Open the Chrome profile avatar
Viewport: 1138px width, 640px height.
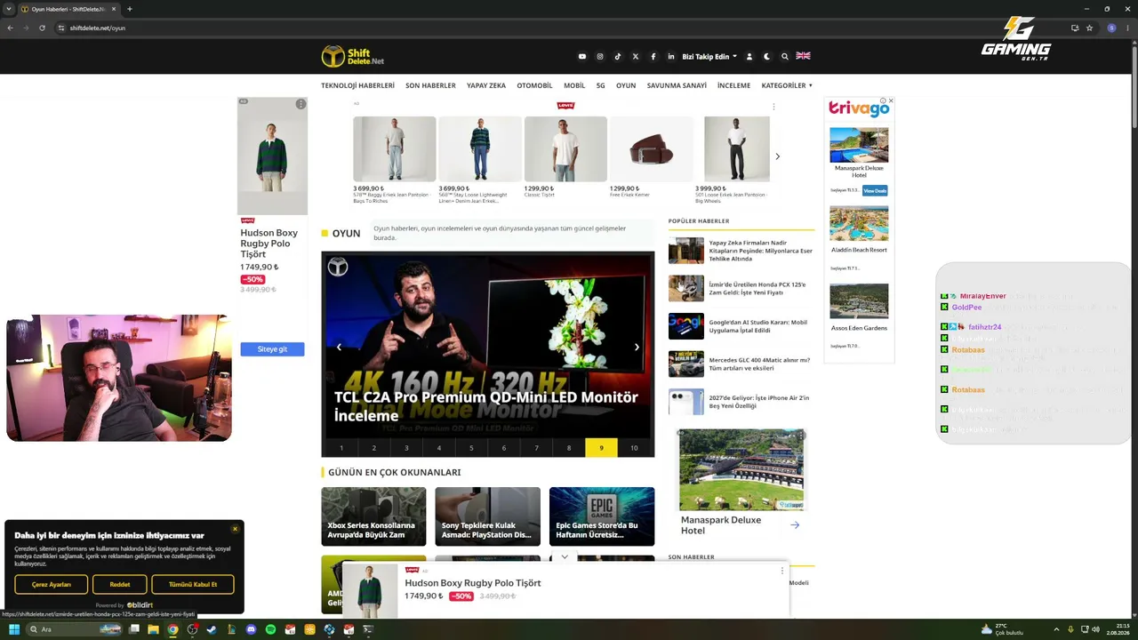point(1111,28)
